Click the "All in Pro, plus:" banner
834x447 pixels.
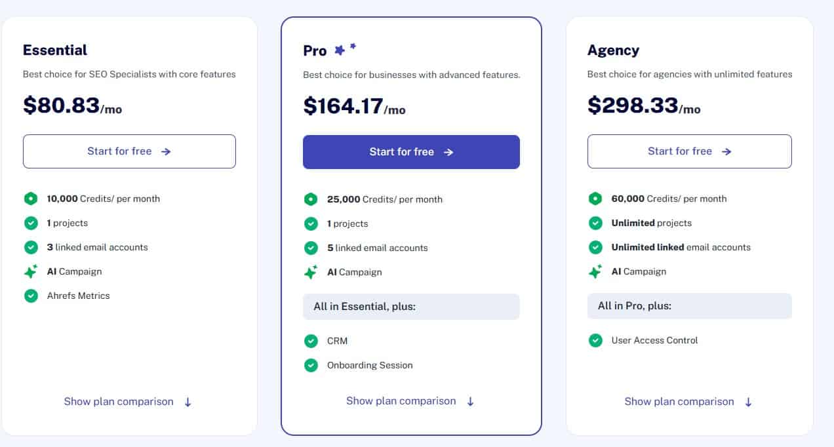[x=689, y=306]
